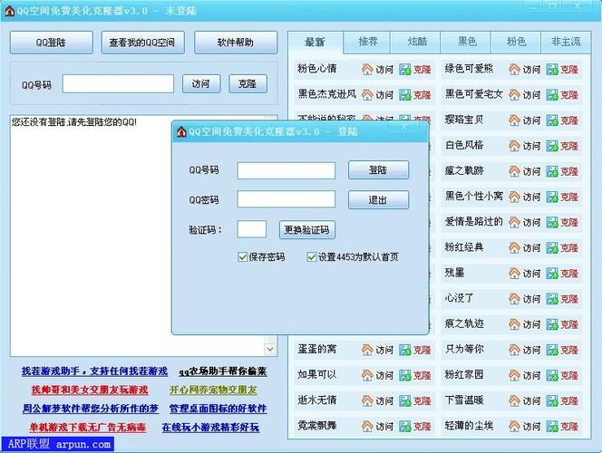Open the qq农场助手帮你偷菜 link

(222, 371)
